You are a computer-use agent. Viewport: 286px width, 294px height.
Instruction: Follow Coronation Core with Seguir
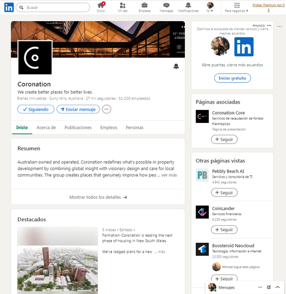click(x=224, y=139)
